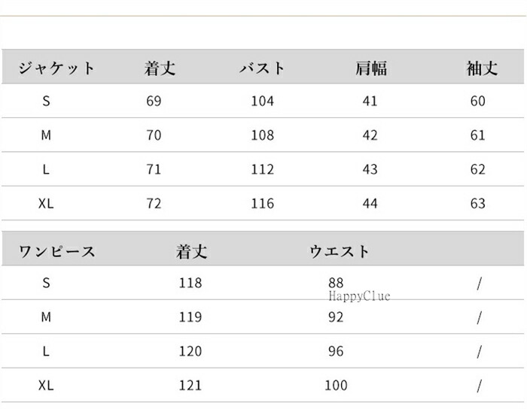Select the jacket bust value 104
The width and height of the screenshot is (527, 409).
click(262, 101)
